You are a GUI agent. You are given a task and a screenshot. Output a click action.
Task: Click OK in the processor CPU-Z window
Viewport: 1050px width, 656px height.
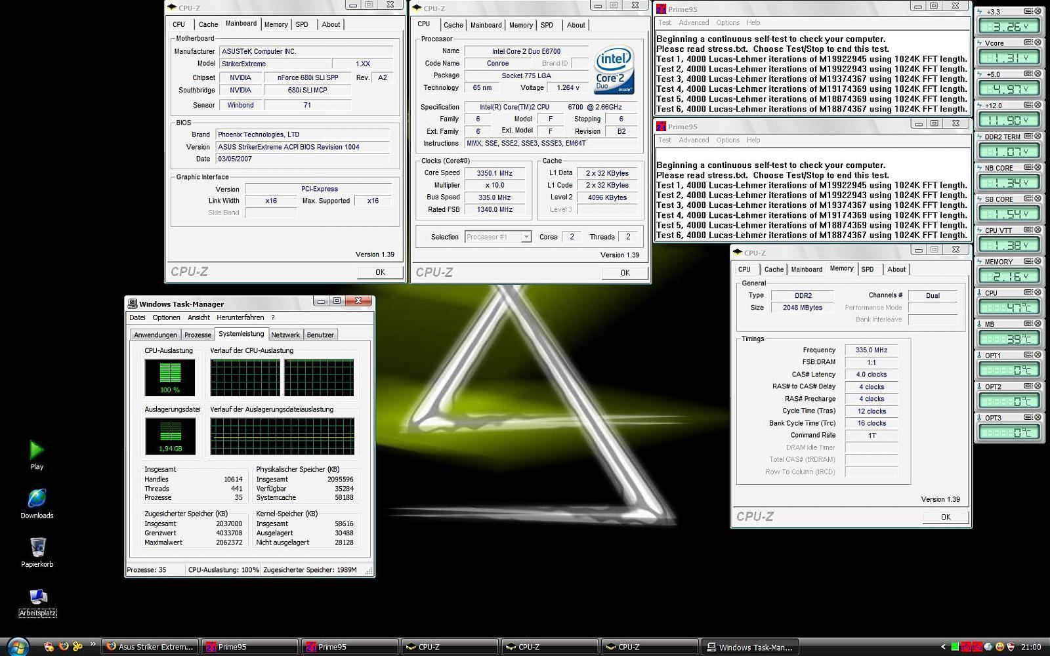[x=625, y=272]
